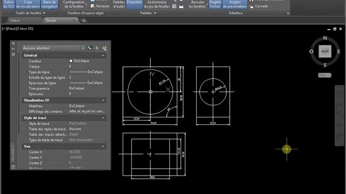Click the Centre X value 36.5387
This screenshot has height=194, width=346.
point(75,152)
